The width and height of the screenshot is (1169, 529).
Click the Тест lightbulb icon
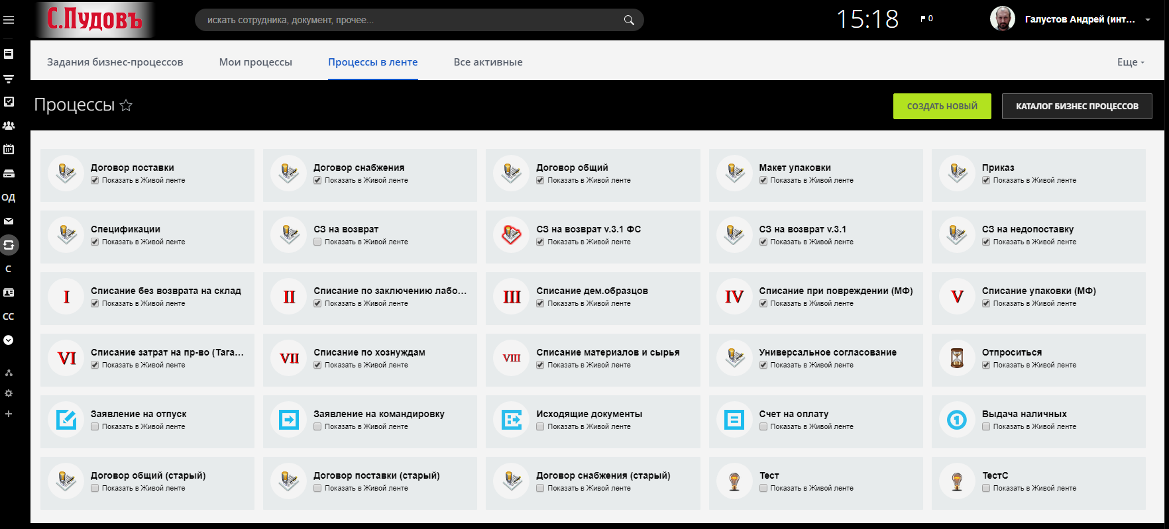click(734, 481)
